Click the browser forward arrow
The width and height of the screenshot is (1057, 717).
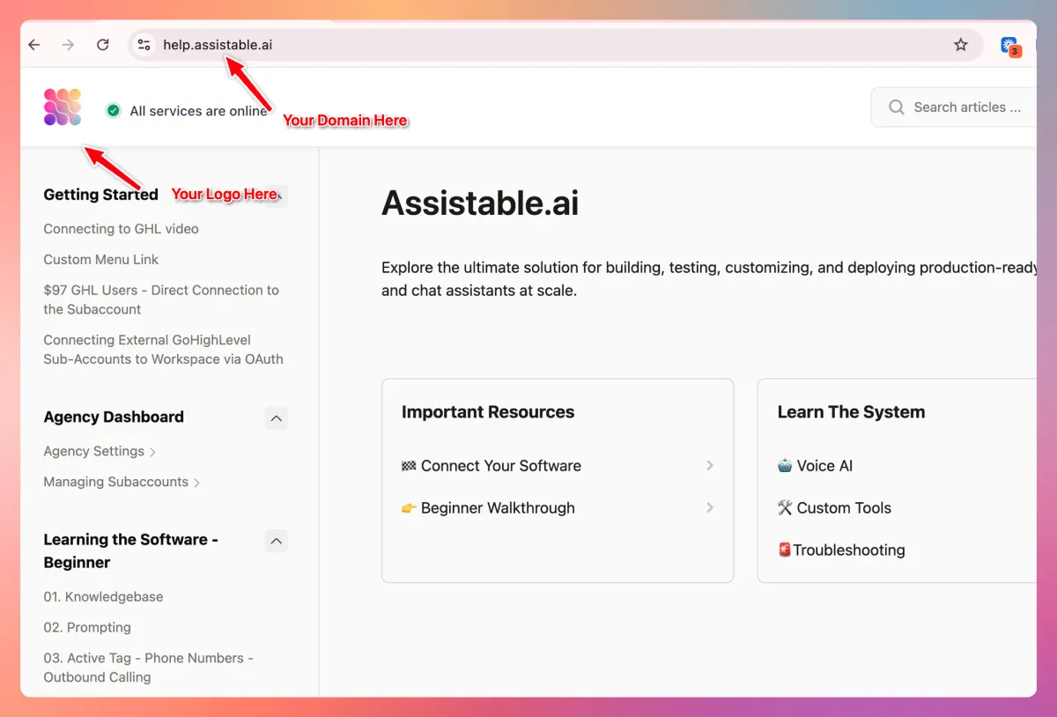click(x=68, y=45)
